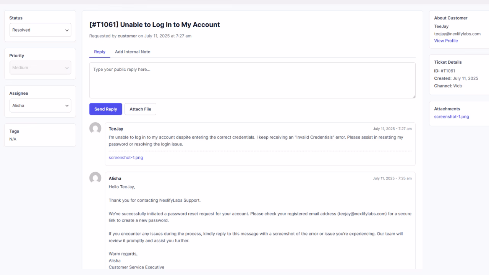
Task: Open the Status dropdown showing Resolved
Action: tap(40, 30)
